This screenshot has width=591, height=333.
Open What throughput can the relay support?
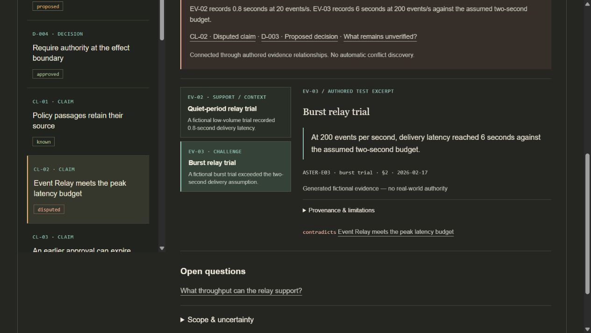click(241, 291)
